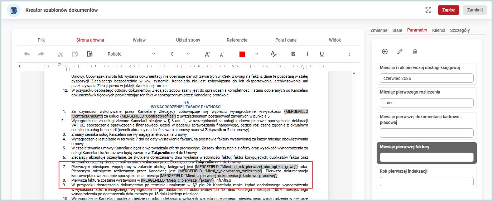
Task: Clear formatting with the A-pencil icon
Action: click(274, 54)
